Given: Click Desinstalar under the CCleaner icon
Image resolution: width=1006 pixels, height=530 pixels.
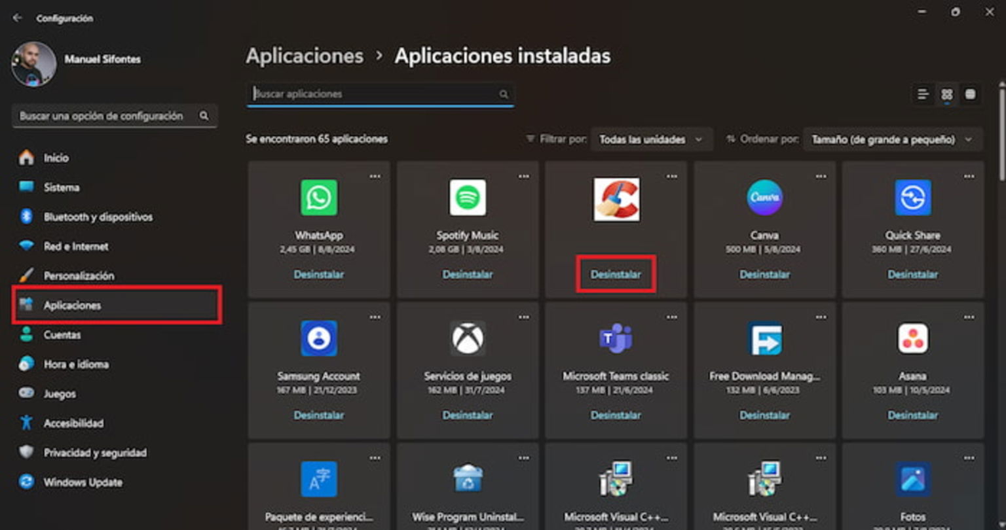Looking at the screenshot, I should (x=616, y=274).
